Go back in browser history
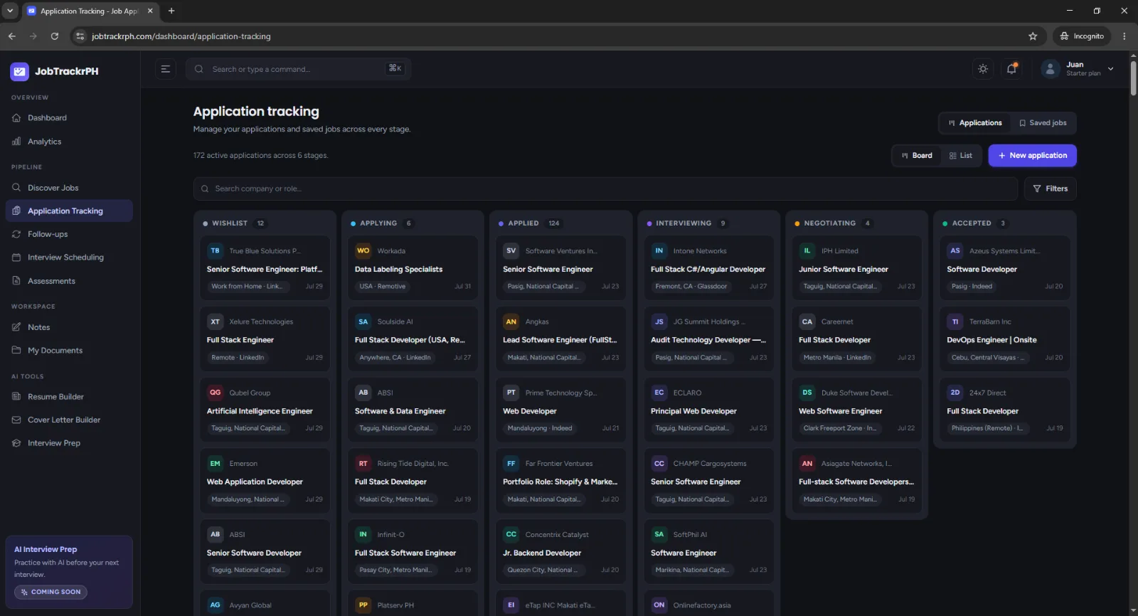 pyautogui.click(x=12, y=36)
